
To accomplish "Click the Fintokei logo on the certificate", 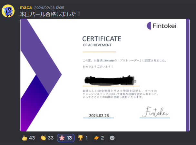I will (162, 26).
